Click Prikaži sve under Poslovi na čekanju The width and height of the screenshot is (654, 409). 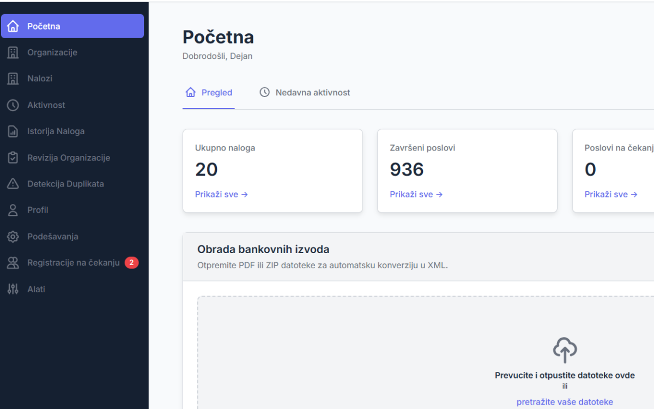coord(610,194)
